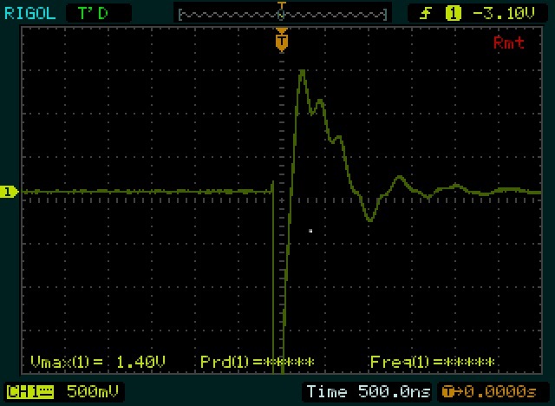The image size is (555, 406).
Task: Click the highest peak of the waveform
Action: tap(303, 72)
